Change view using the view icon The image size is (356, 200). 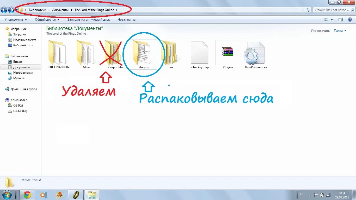326,20
